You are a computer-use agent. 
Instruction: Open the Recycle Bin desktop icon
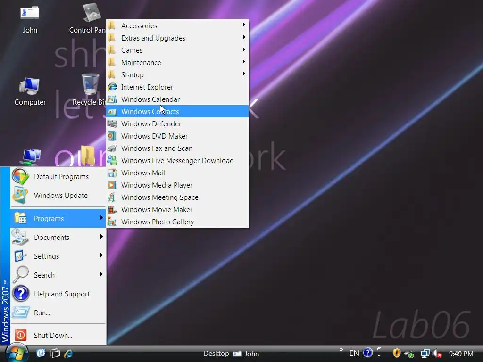(90, 89)
